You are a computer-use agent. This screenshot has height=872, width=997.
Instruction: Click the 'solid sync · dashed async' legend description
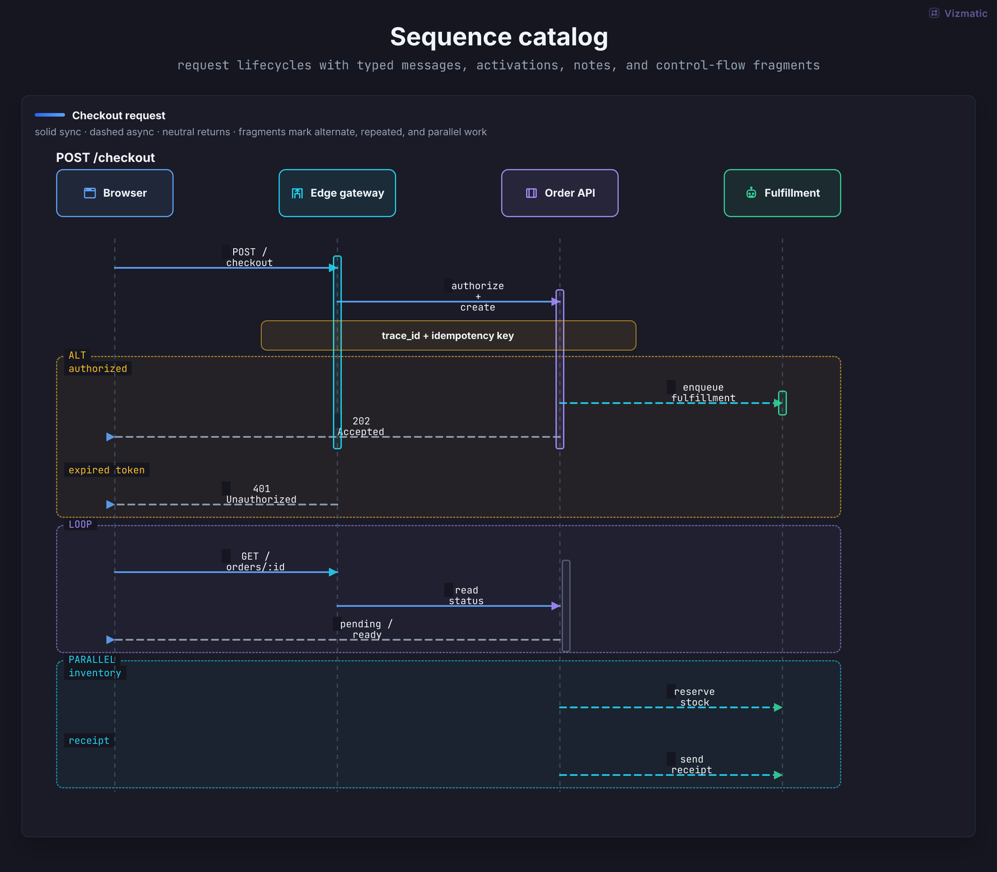click(260, 132)
